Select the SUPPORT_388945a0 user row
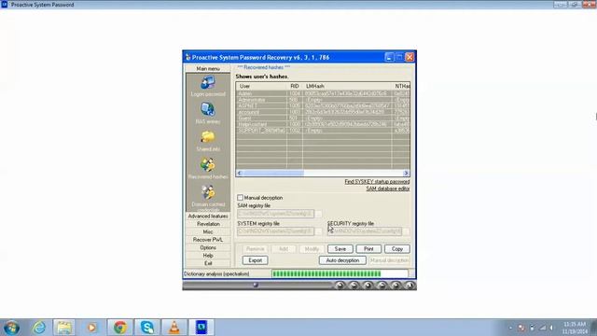This screenshot has height=336, width=597. point(323,131)
